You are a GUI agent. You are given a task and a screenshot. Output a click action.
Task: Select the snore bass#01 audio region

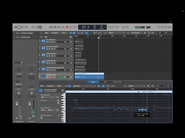[x=79, y=48]
